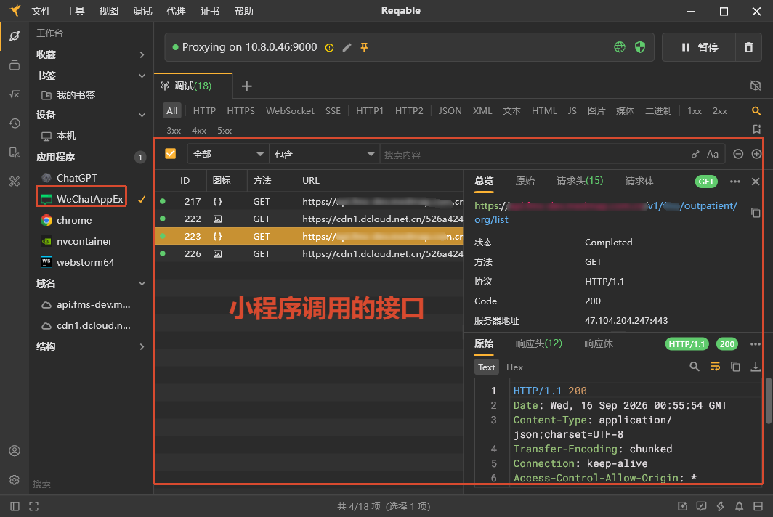Switch to the Hex view
Viewport: 773px width, 517px height.
(x=514, y=367)
